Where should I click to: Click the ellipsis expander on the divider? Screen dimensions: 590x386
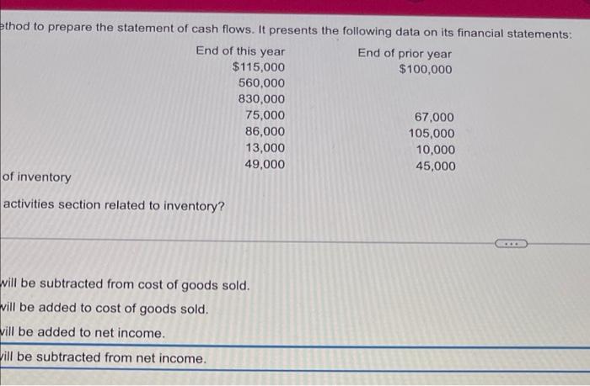pos(511,244)
